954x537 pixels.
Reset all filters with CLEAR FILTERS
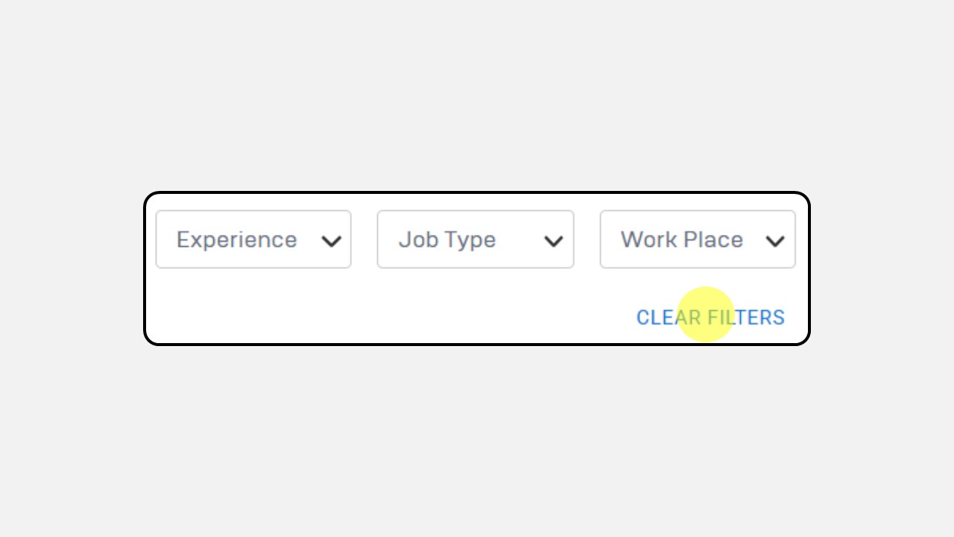tap(710, 318)
